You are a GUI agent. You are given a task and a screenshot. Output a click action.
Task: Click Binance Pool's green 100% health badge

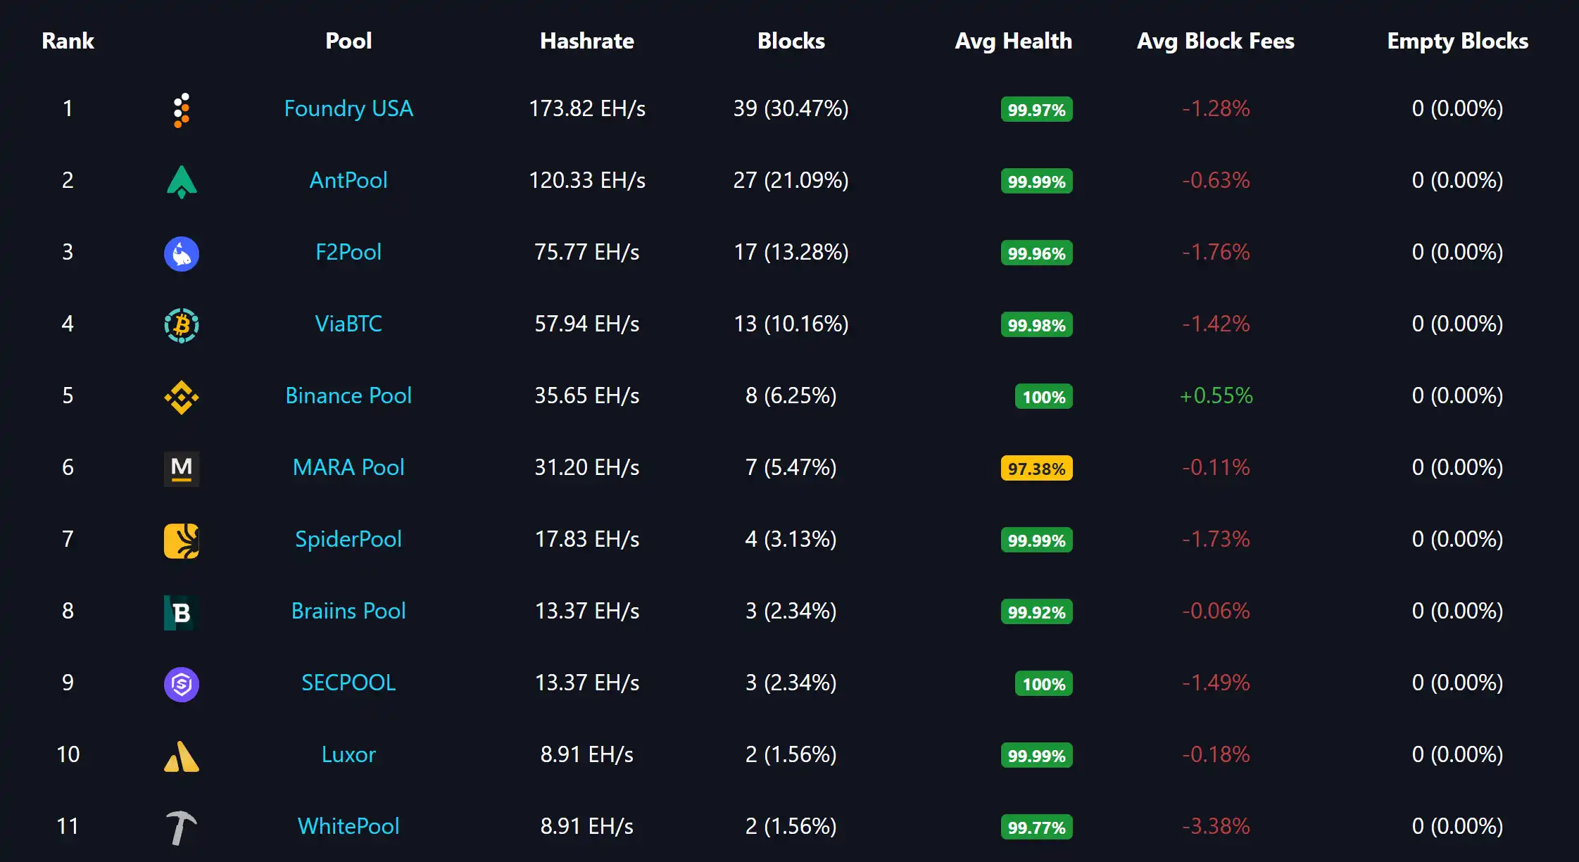(1043, 397)
